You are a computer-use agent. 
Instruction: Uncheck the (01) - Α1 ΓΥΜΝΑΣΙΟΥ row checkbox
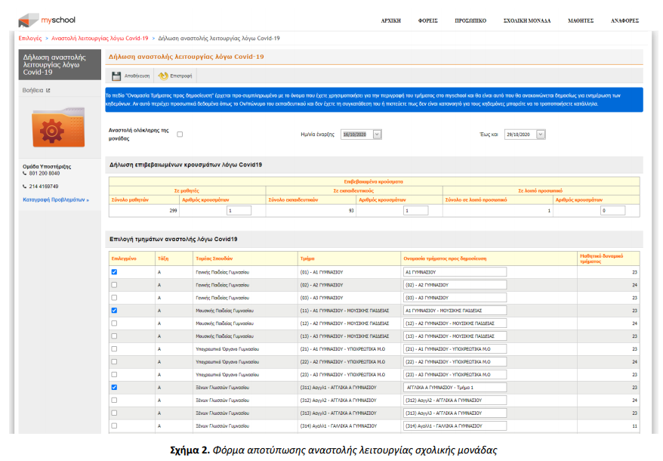click(x=114, y=271)
